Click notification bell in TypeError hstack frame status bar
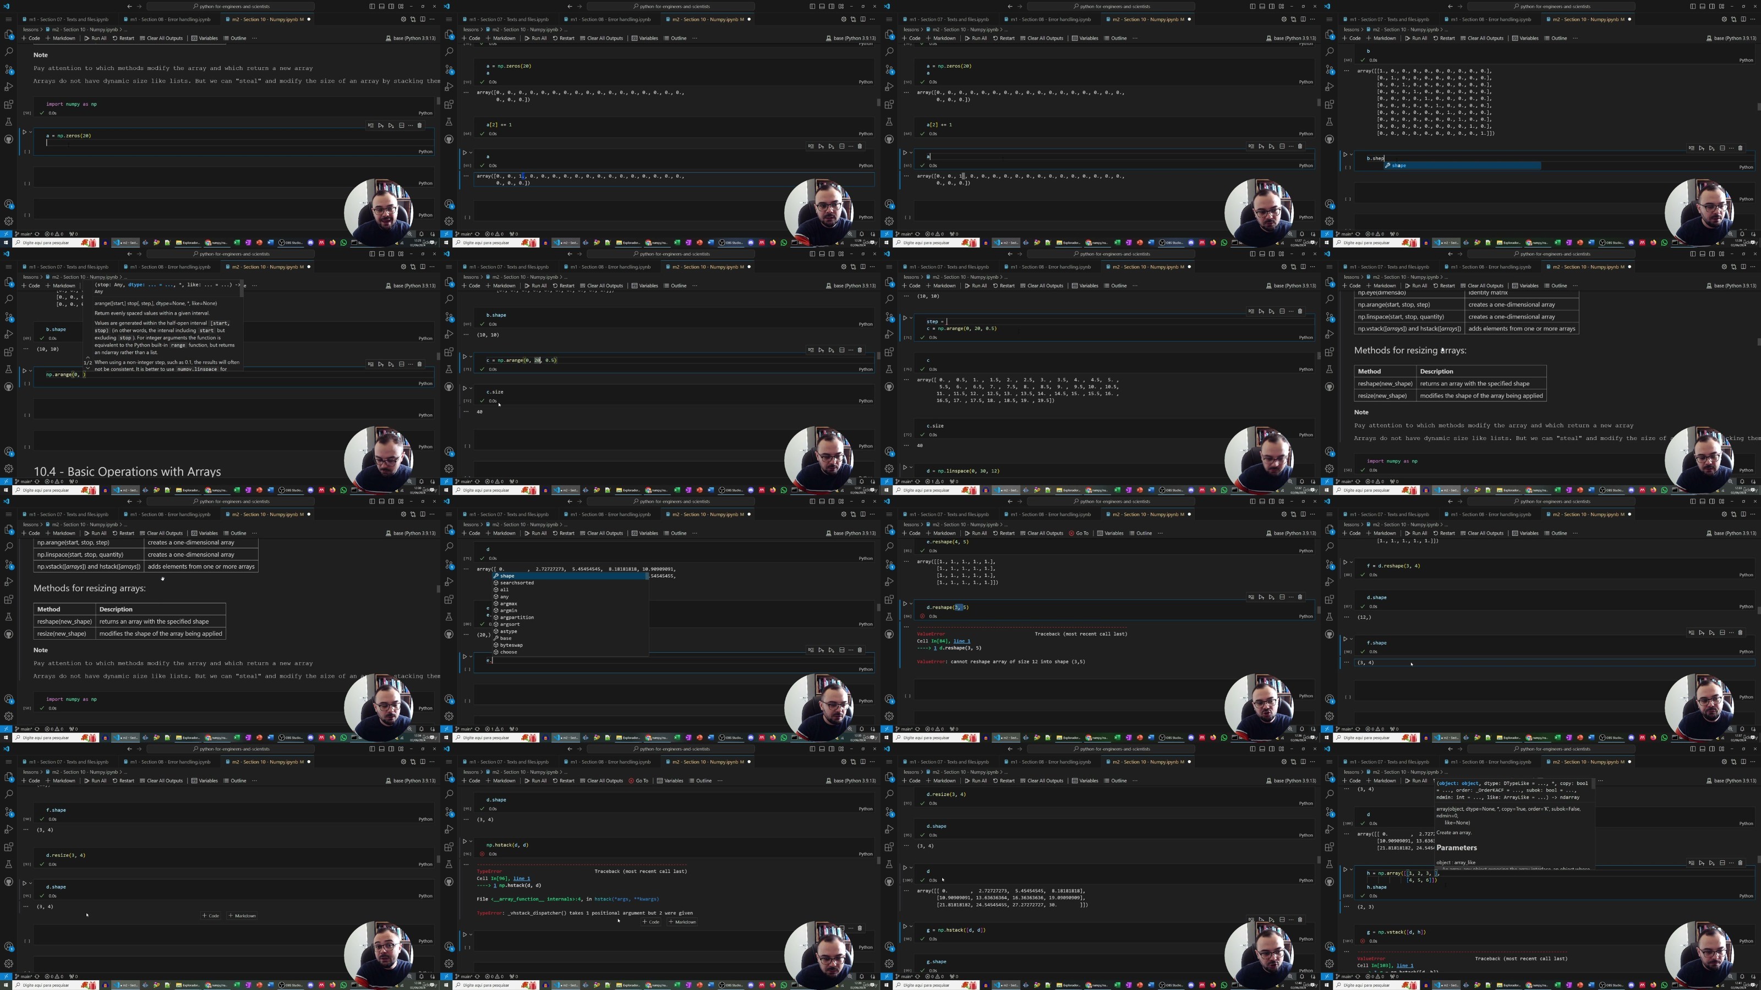This screenshot has height=990, width=1761. click(x=861, y=976)
